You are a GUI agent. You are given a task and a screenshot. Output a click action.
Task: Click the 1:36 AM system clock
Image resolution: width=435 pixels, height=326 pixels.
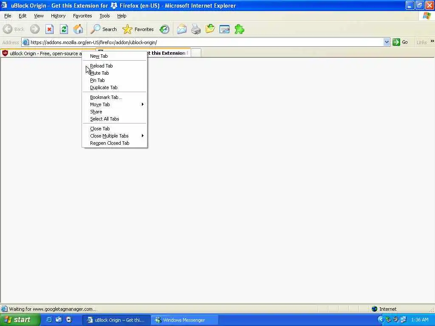420,320
